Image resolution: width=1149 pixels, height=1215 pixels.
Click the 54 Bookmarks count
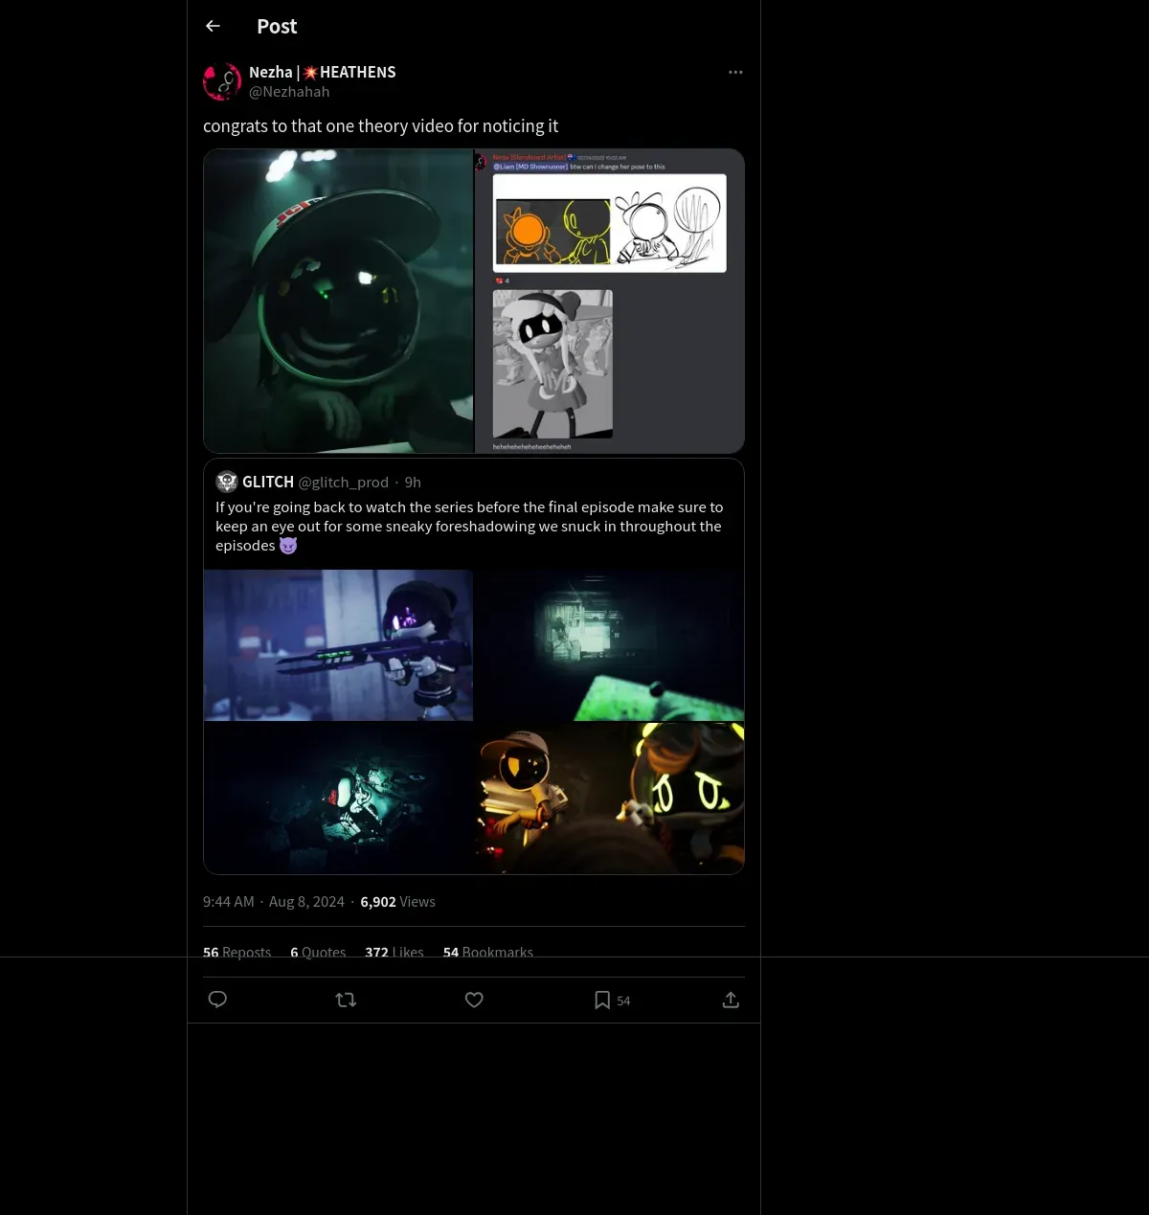(488, 952)
